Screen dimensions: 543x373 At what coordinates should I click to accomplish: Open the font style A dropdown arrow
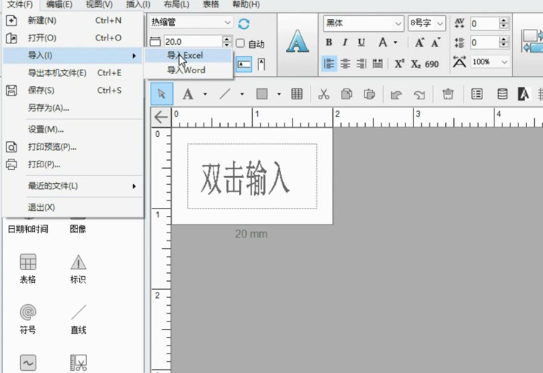pyautogui.click(x=395, y=42)
